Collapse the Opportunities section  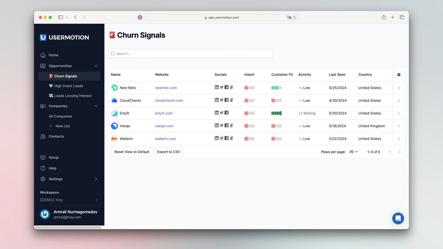pos(96,66)
